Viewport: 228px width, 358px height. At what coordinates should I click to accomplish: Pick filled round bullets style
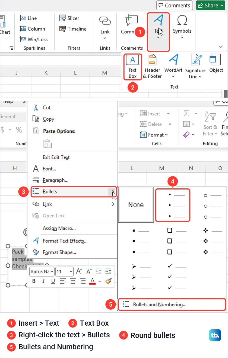pos(173,205)
